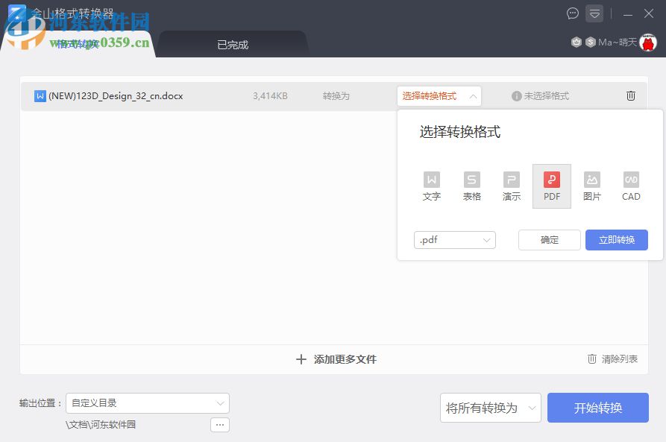
Task: Select 图片 as the conversion format
Action: coord(591,186)
